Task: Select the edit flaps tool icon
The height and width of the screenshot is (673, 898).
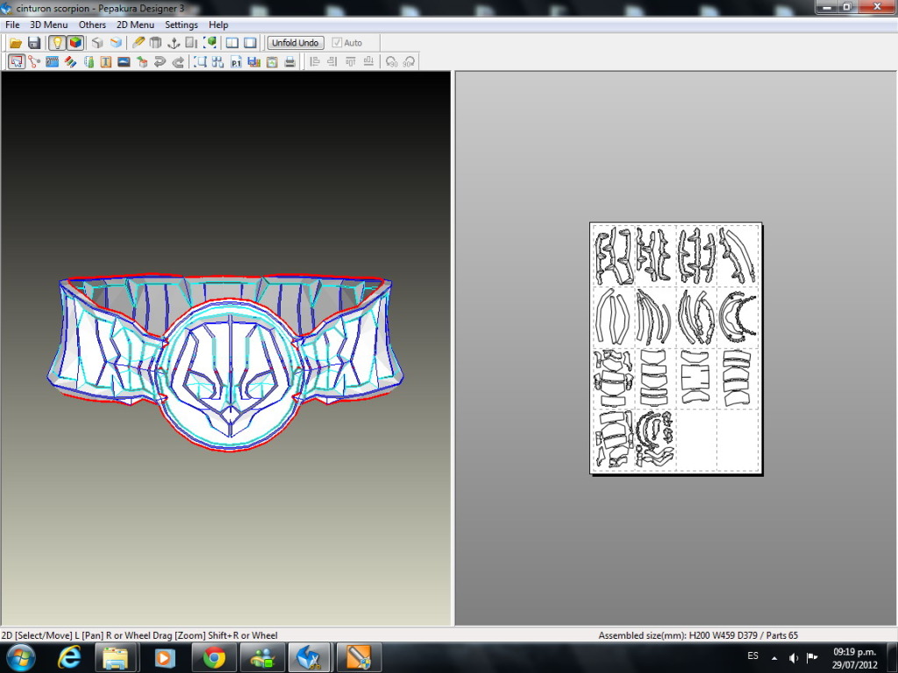Action: click(x=52, y=62)
